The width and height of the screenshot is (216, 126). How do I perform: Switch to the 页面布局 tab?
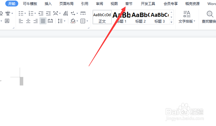[67, 4]
